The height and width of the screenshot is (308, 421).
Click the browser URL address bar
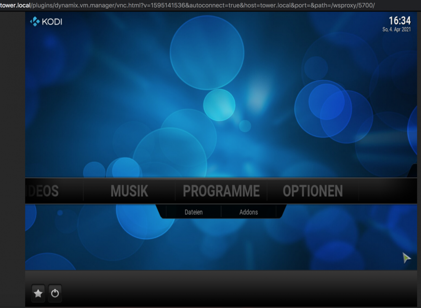(x=187, y=5)
